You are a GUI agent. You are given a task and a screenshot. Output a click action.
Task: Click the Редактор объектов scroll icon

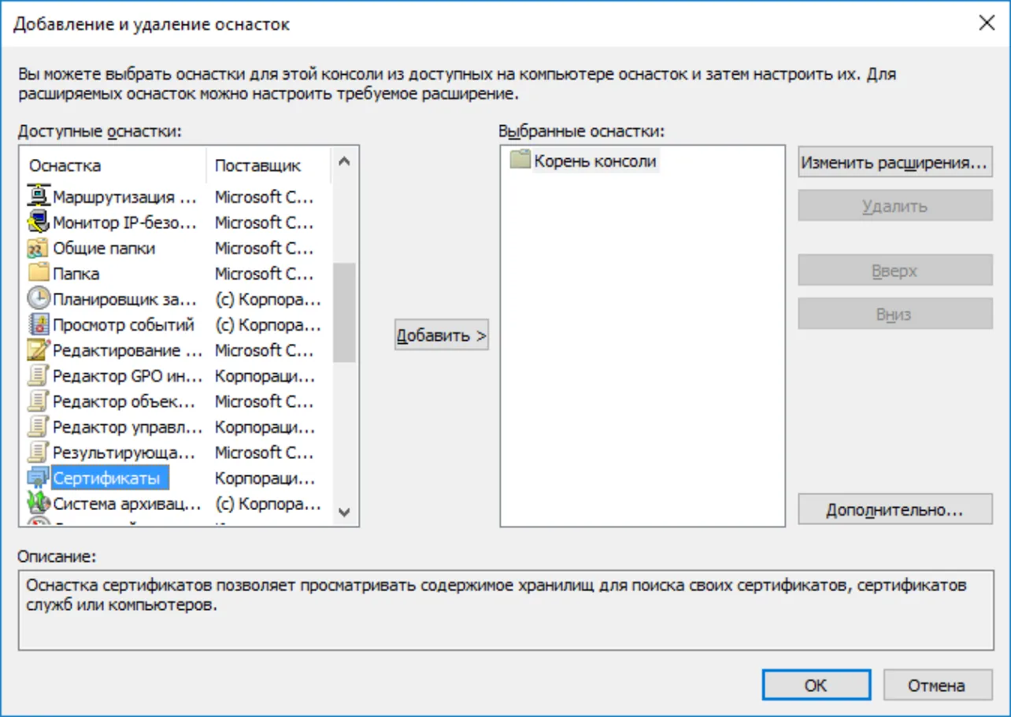click(x=38, y=401)
